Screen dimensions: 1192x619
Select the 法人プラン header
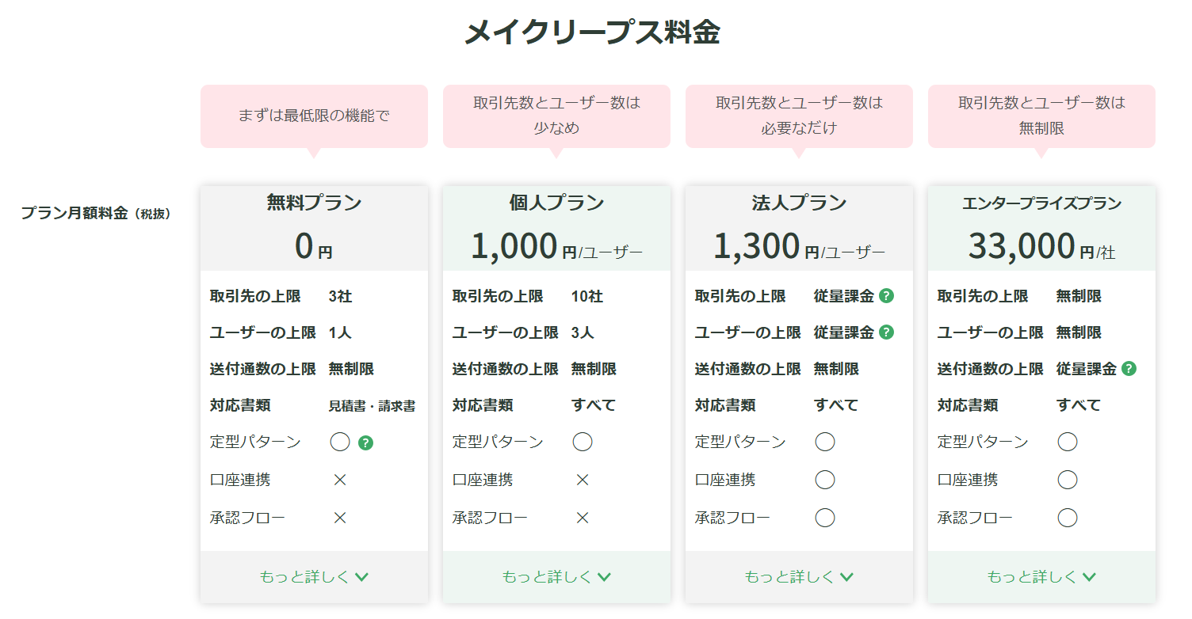click(x=799, y=203)
